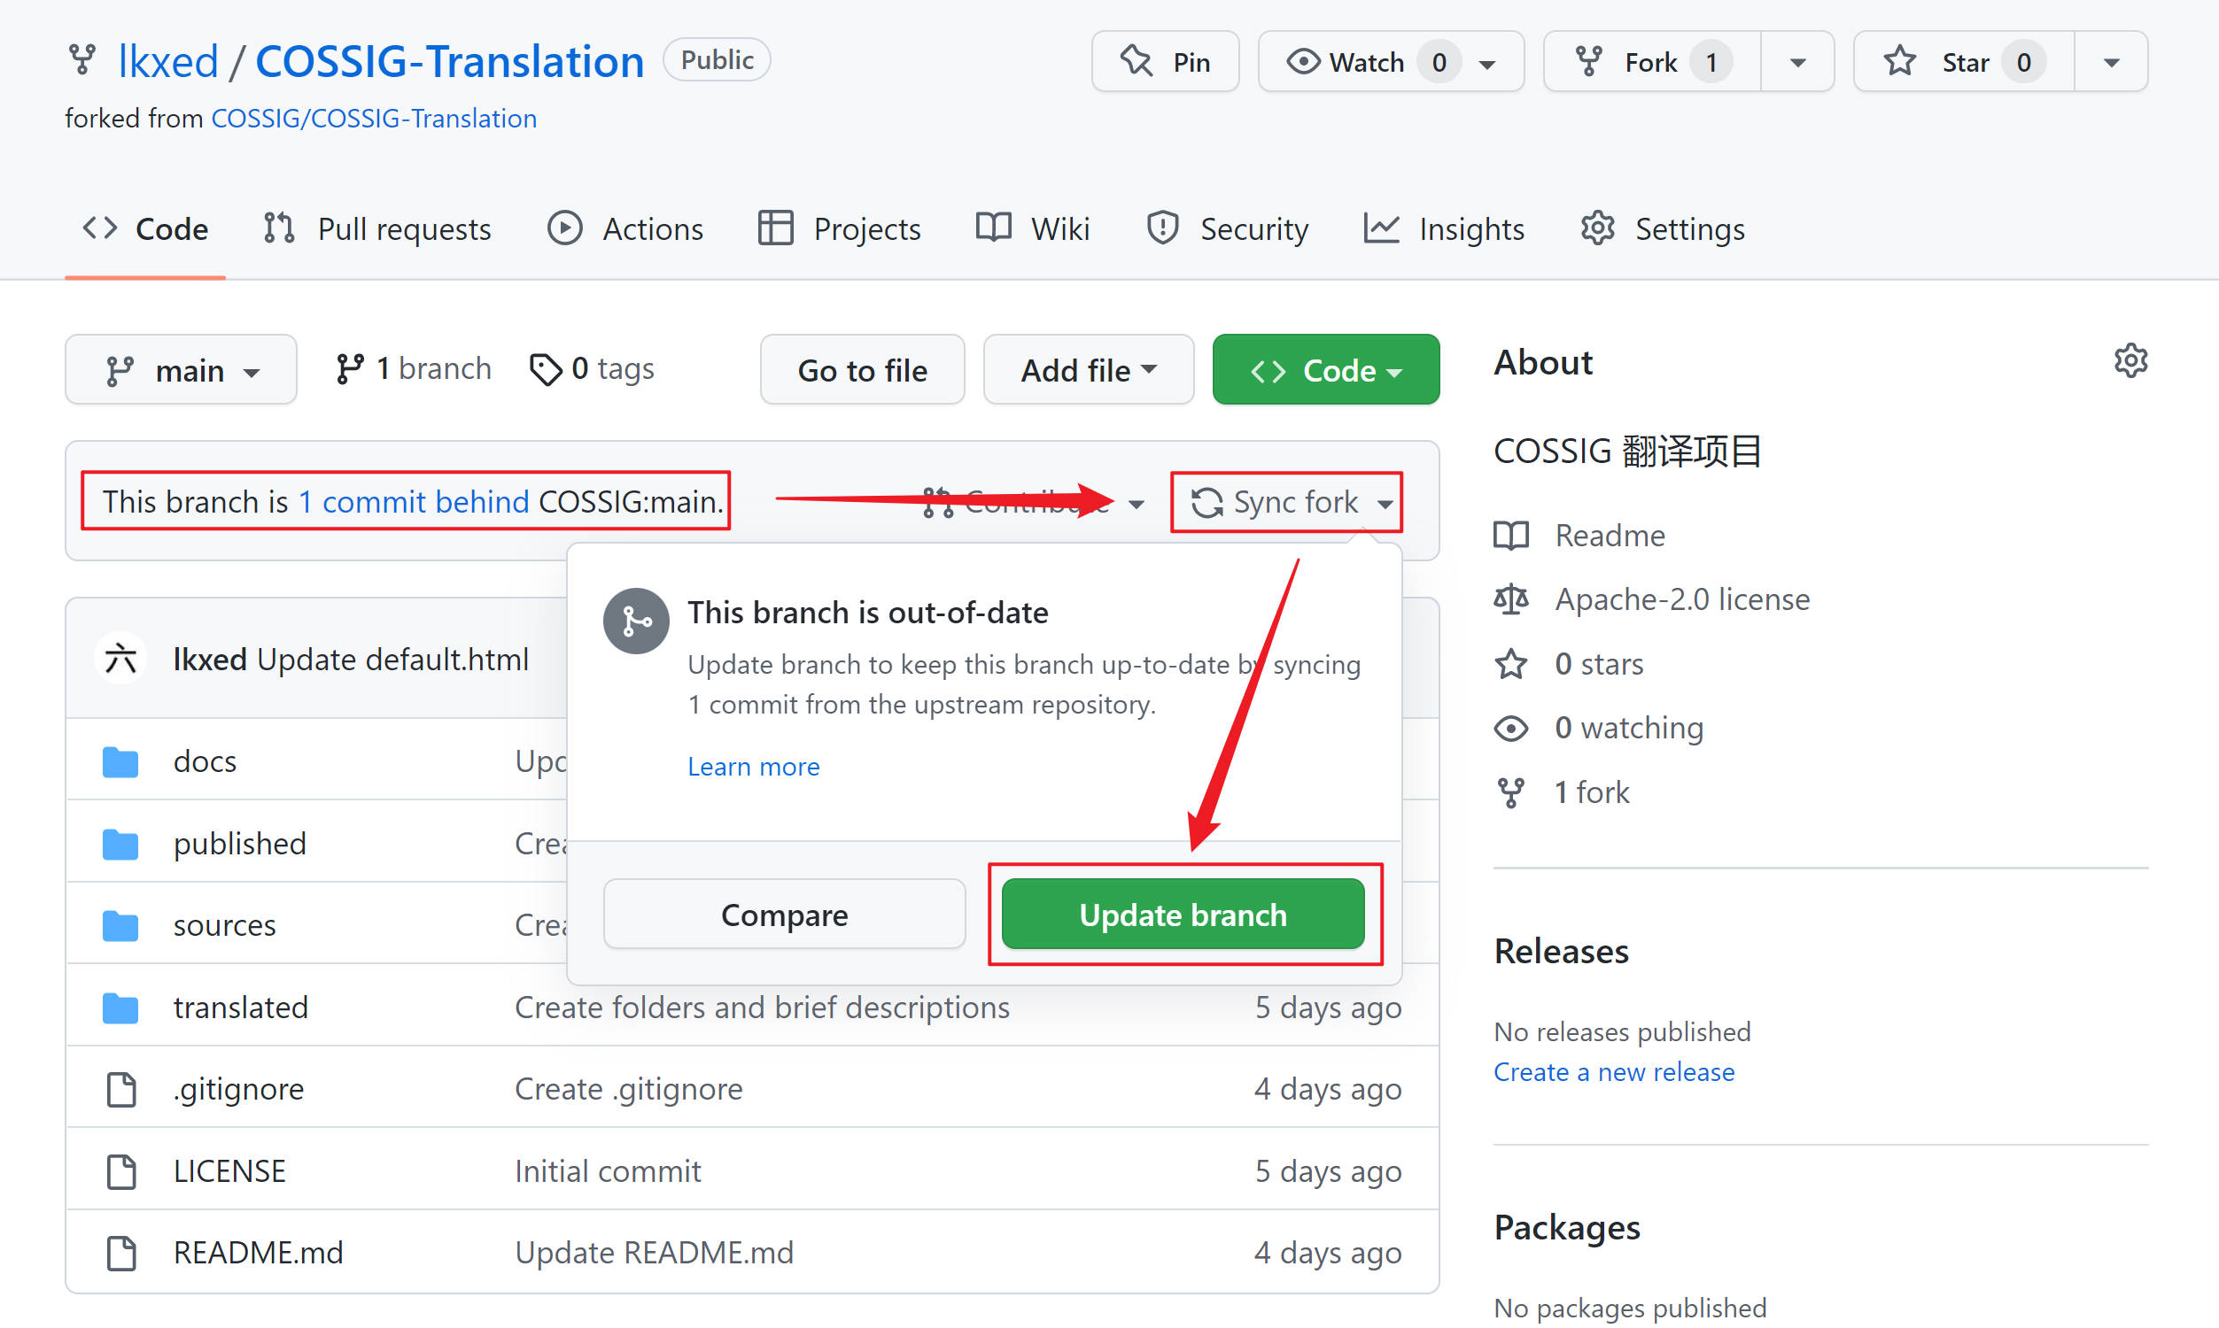Open the Initial commit message link
The width and height of the screenshot is (2219, 1328).
[x=608, y=1171]
